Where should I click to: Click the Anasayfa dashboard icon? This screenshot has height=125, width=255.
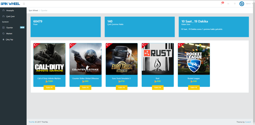4,10
